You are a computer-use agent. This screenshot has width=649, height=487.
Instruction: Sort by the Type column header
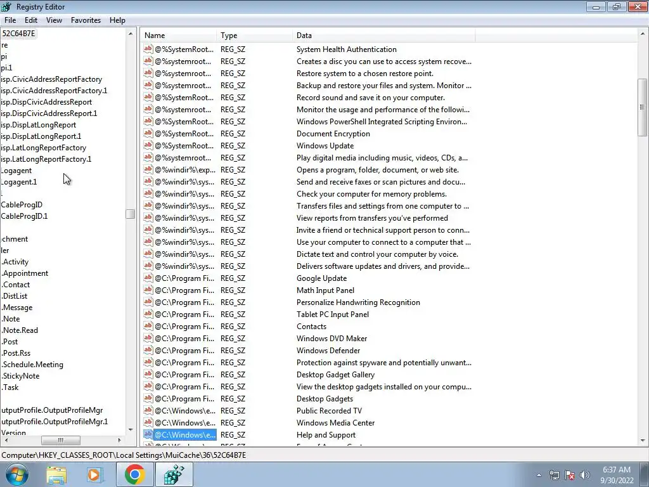254,36
